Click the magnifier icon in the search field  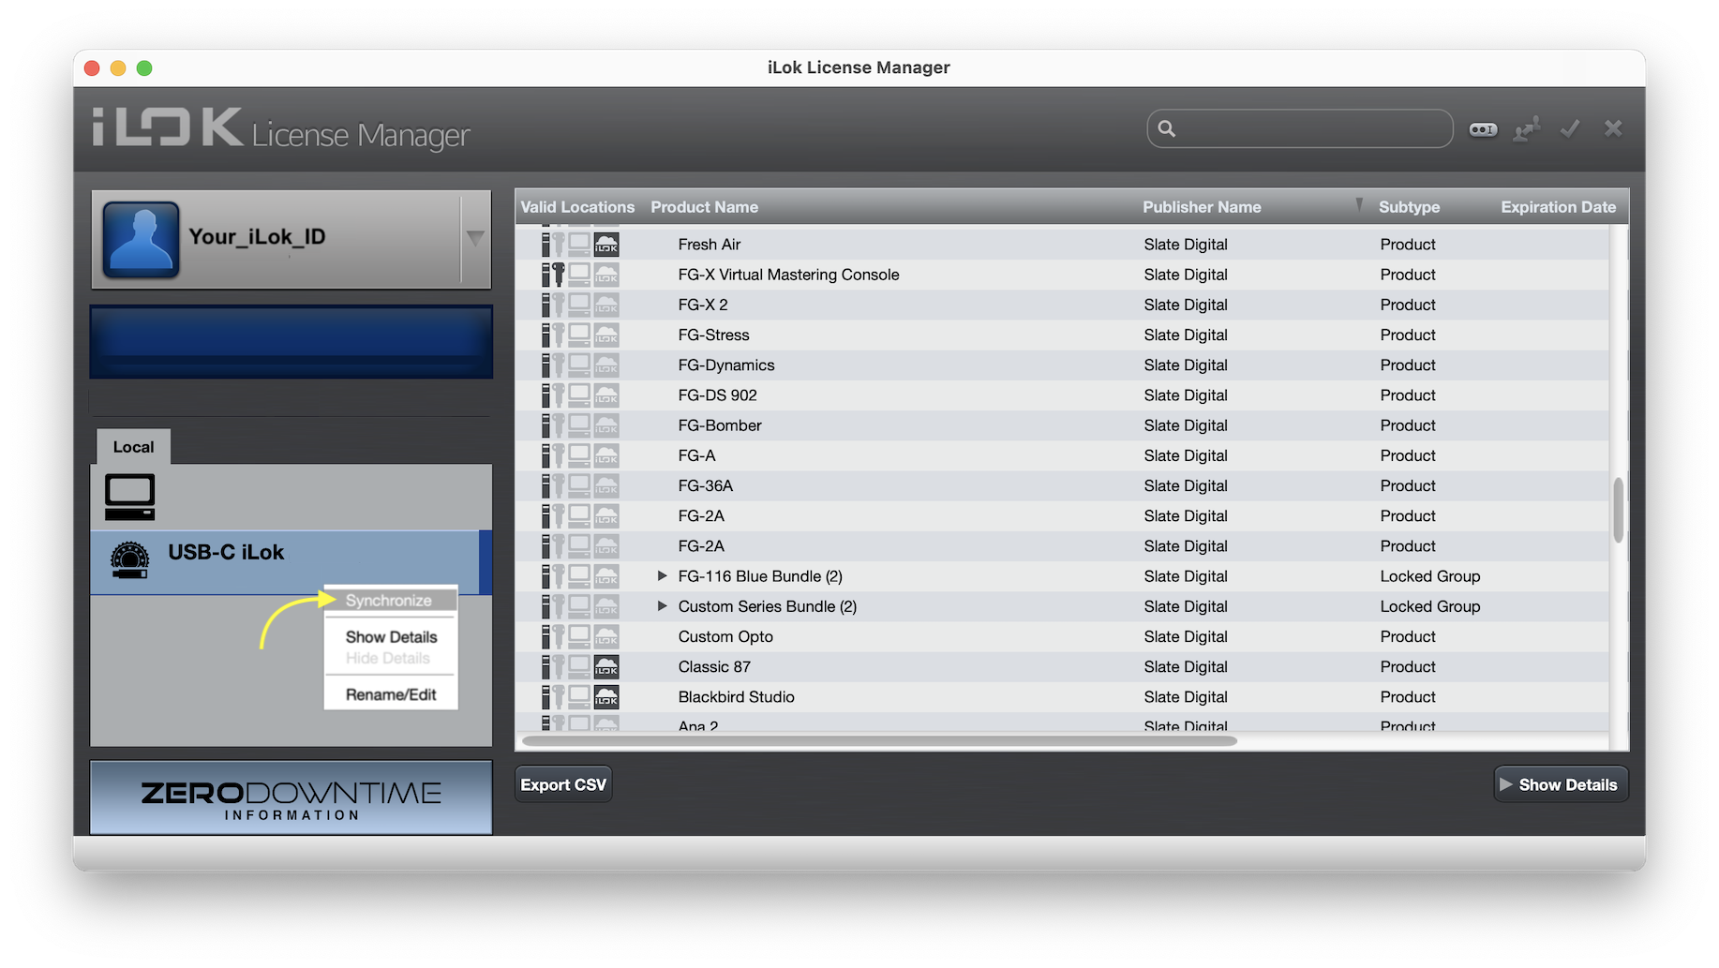click(x=1166, y=128)
